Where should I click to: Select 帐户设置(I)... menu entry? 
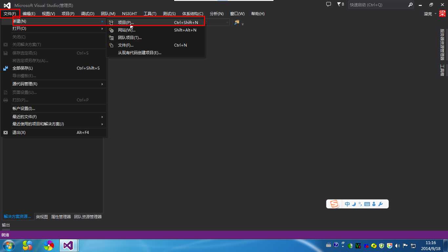point(54,109)
